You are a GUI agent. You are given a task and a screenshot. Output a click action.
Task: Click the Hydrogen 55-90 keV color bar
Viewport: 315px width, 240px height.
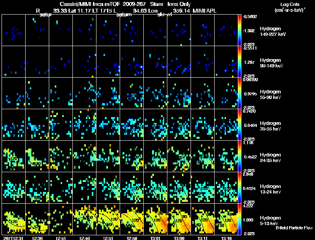[x=239, y=93]
